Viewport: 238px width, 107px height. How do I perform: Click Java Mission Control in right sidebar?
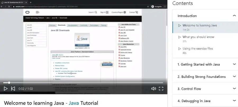[x=127, y=41]
